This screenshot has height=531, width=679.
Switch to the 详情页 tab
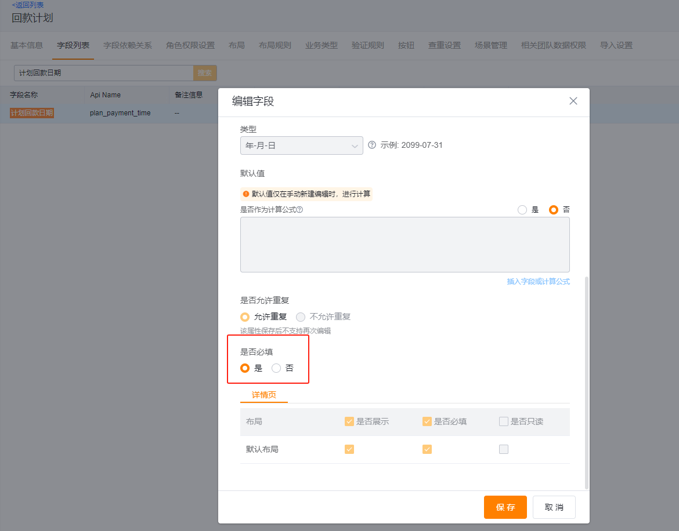click(263, 395)
